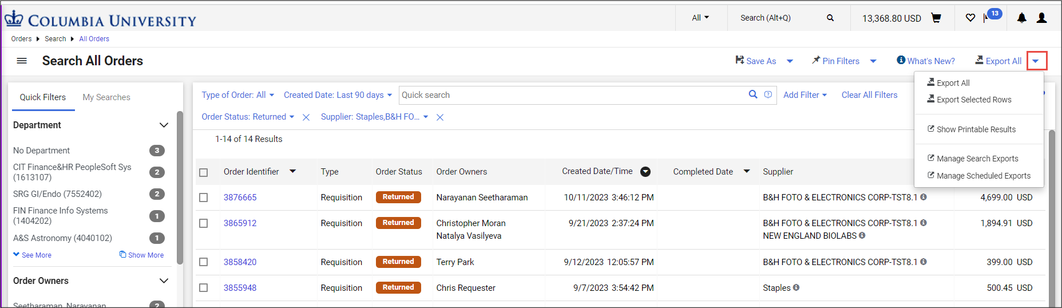Open order 3865912 link

click(240, 223)
